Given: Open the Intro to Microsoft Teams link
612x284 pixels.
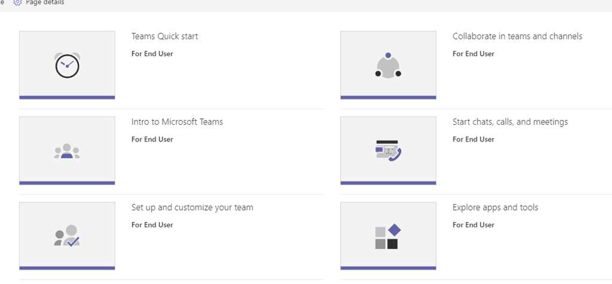Looking at the screenshot, I should (177, 122).
